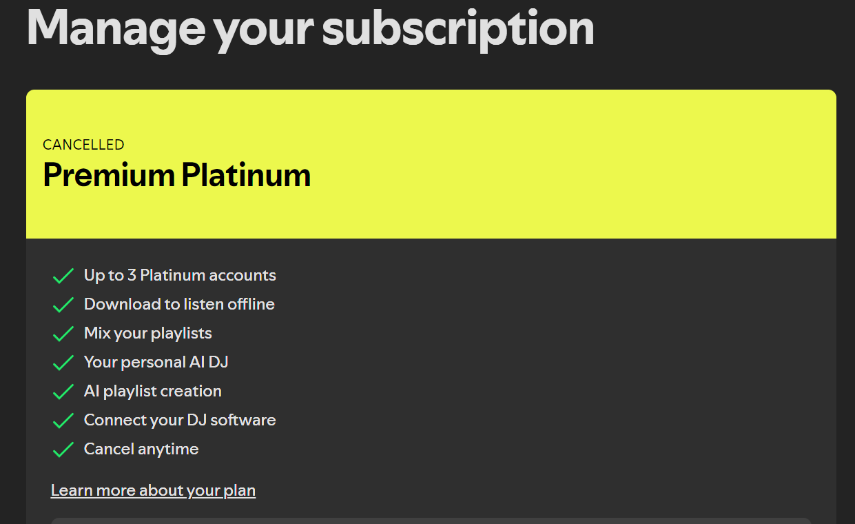
Task: Select the checkmark next to Your personal AI DJ
Action: pos(63,363)
